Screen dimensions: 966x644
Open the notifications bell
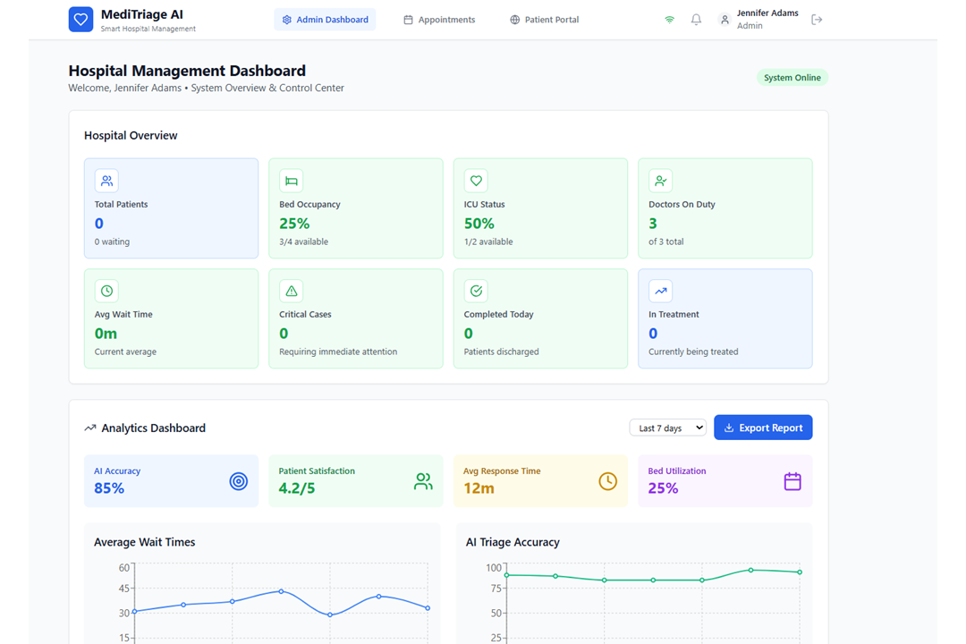[696, 20]
